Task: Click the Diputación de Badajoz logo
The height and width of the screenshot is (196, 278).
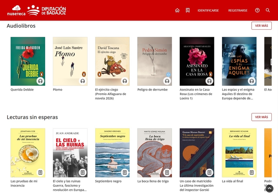Action: click(x=47, y=10)
